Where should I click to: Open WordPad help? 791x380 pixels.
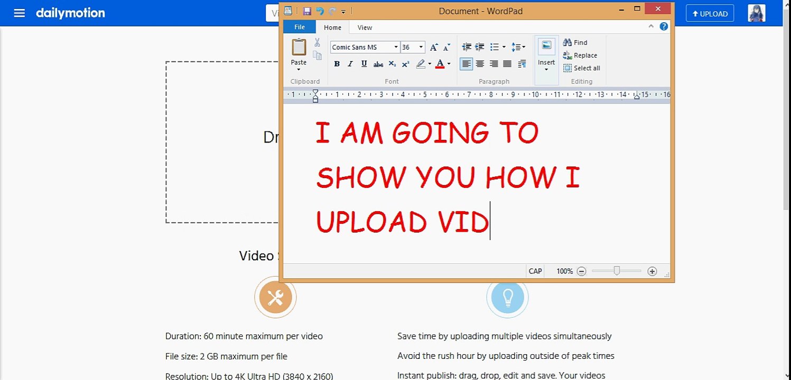pos(664,26)
